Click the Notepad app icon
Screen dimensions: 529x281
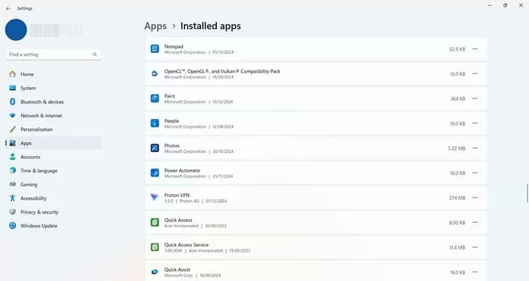tap(155, 49)
